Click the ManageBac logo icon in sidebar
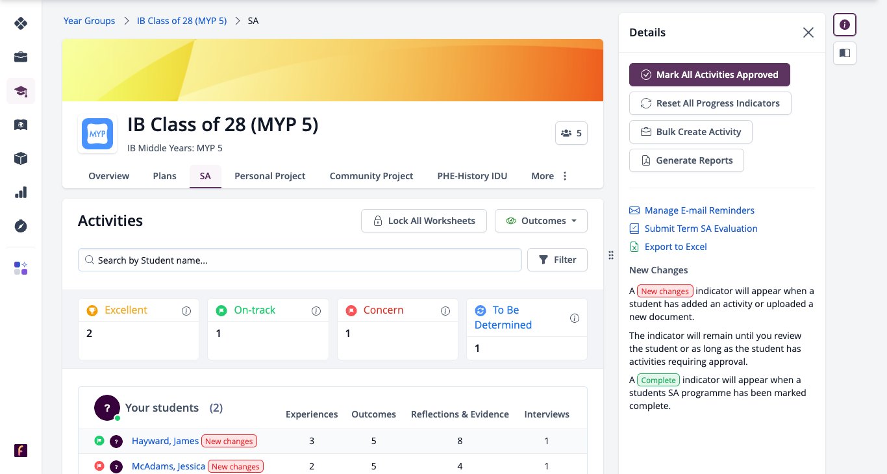Image resolution: width=887 pixels, height=474 pixels. coord(21,24)
